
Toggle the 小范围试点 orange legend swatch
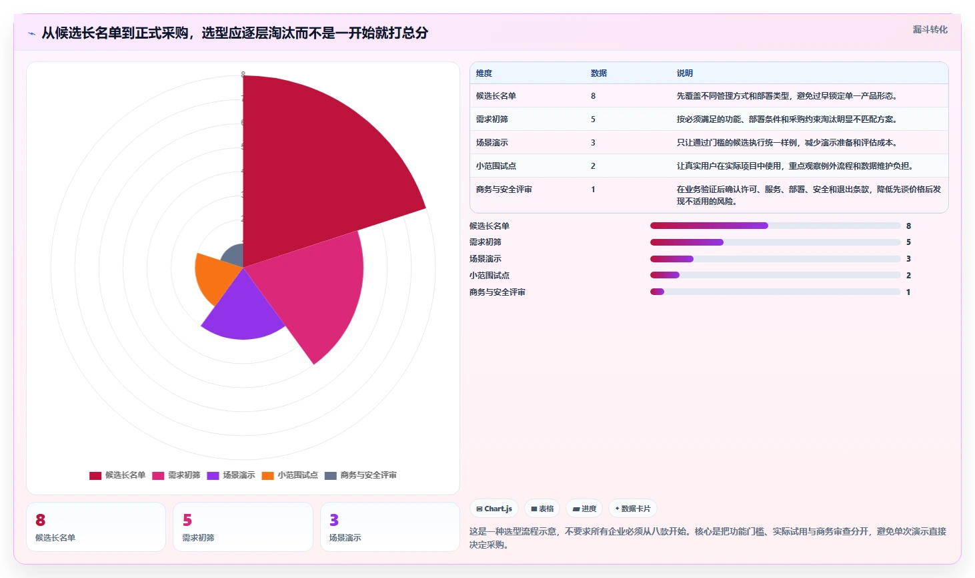click(267, 475)
